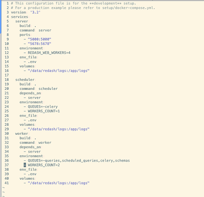Click WORKERS_COUNT=2 entry

[44, 165]
